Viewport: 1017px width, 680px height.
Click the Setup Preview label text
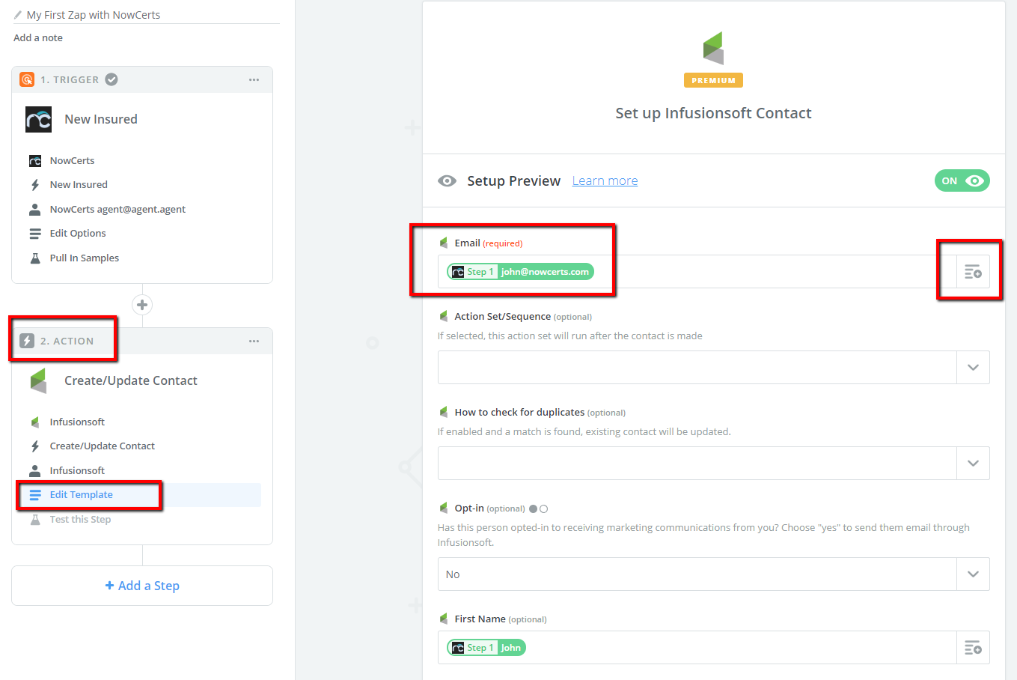(513, 181)
